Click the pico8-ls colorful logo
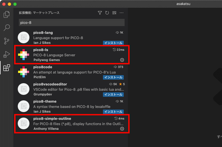 click(x=24, y=55)
